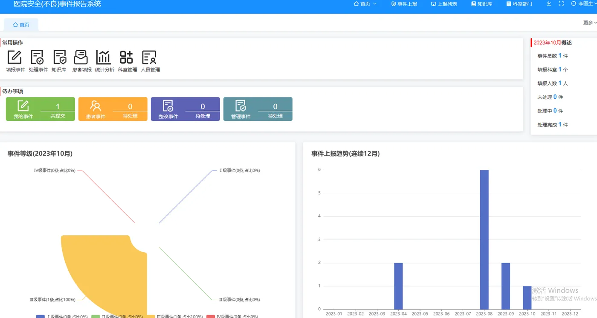Click the tallest 2023-08 bar
This screenshot has width=597, height=318.
coord(484,240)
